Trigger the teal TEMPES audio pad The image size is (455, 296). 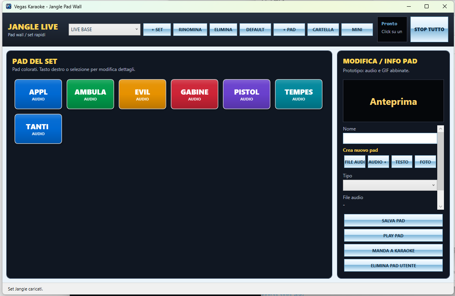pos(299,94)
